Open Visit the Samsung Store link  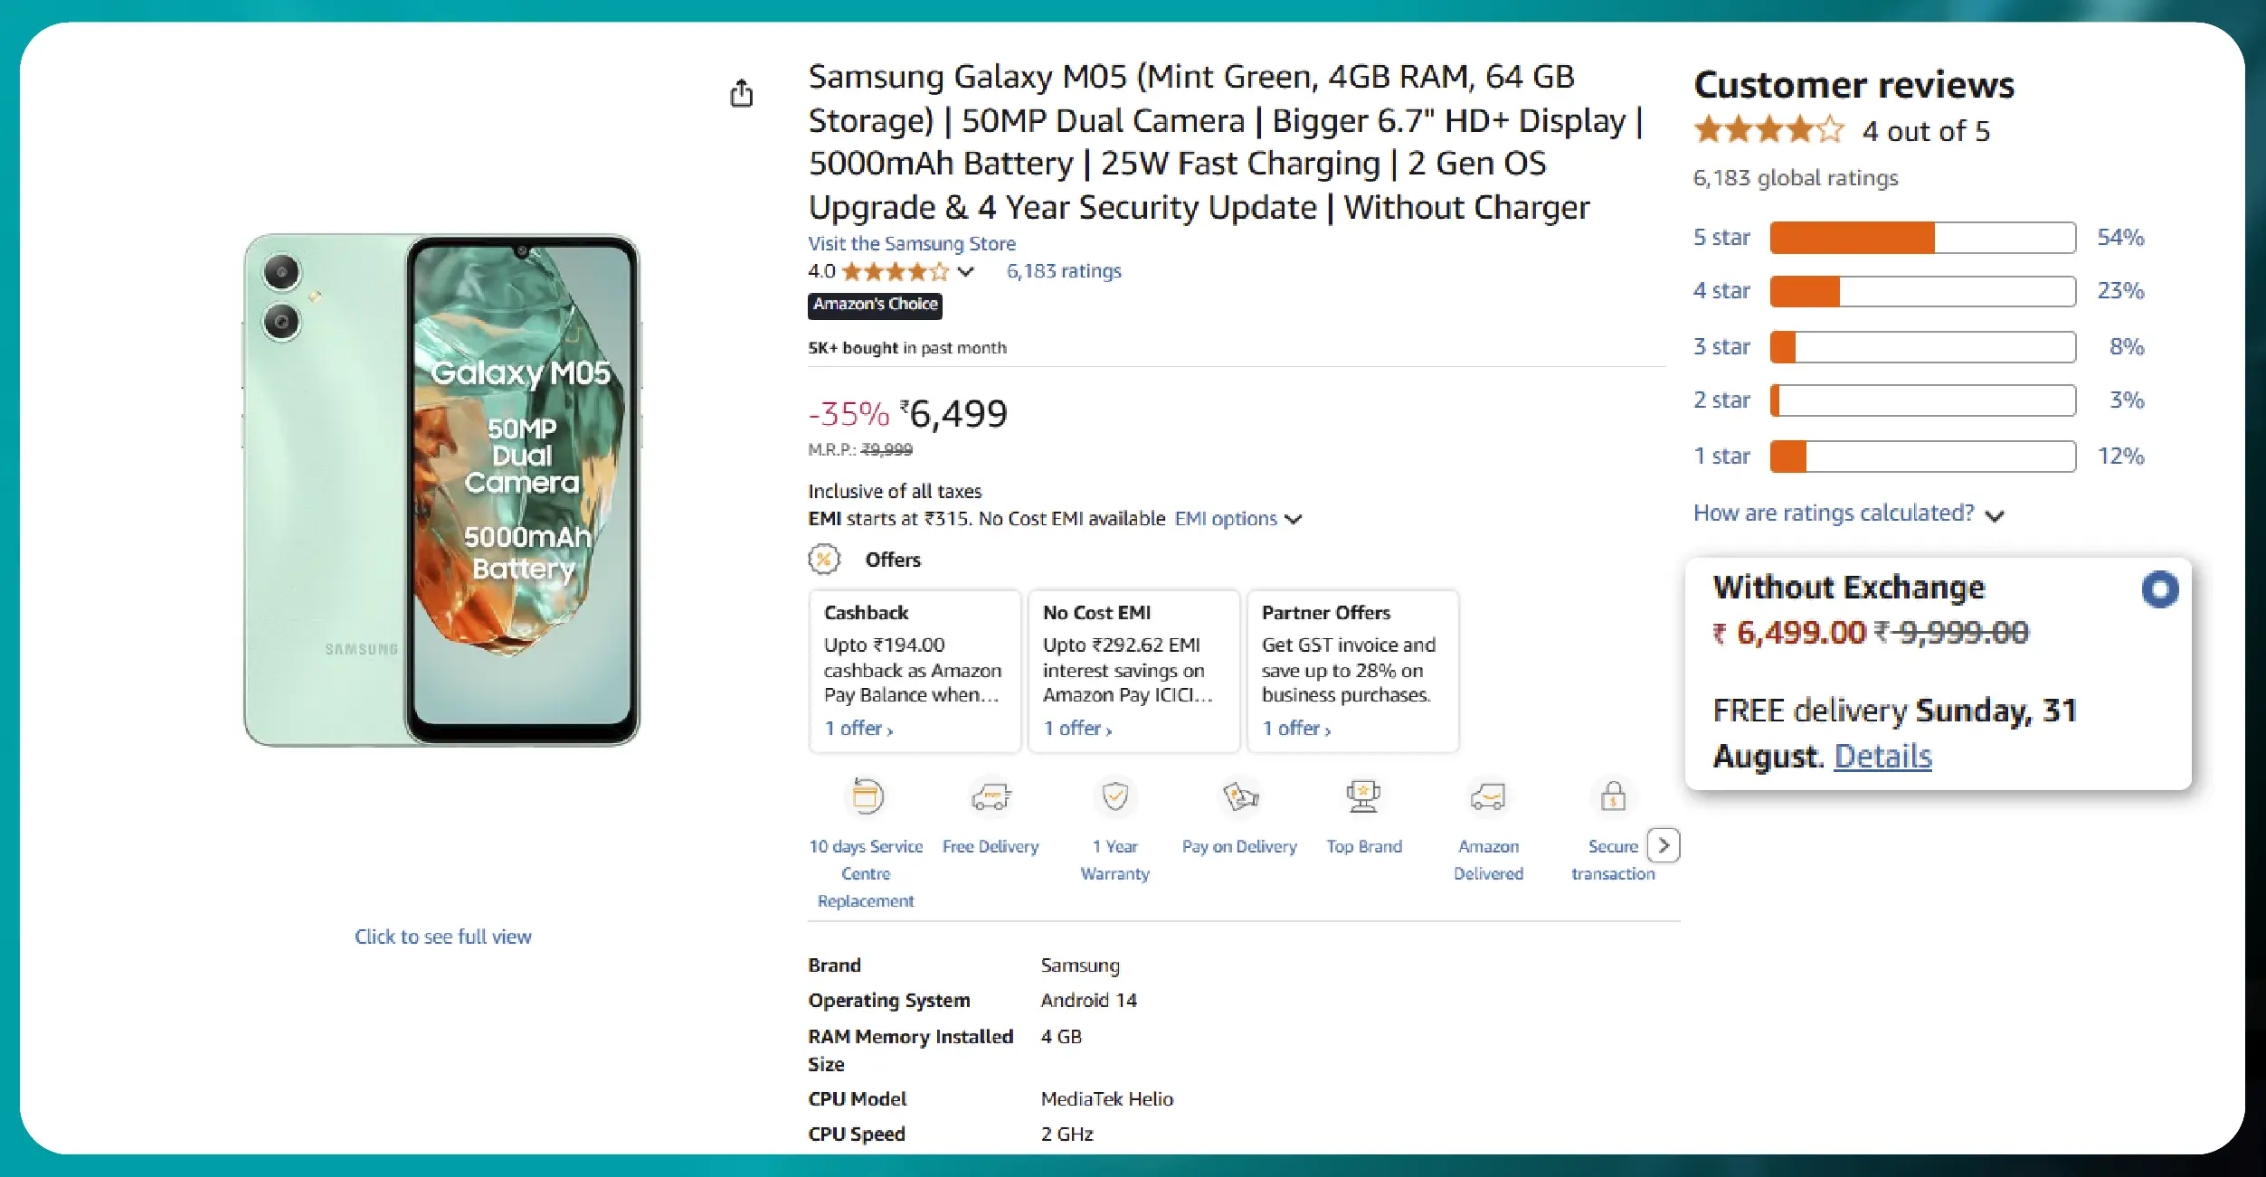pos(911,243)
